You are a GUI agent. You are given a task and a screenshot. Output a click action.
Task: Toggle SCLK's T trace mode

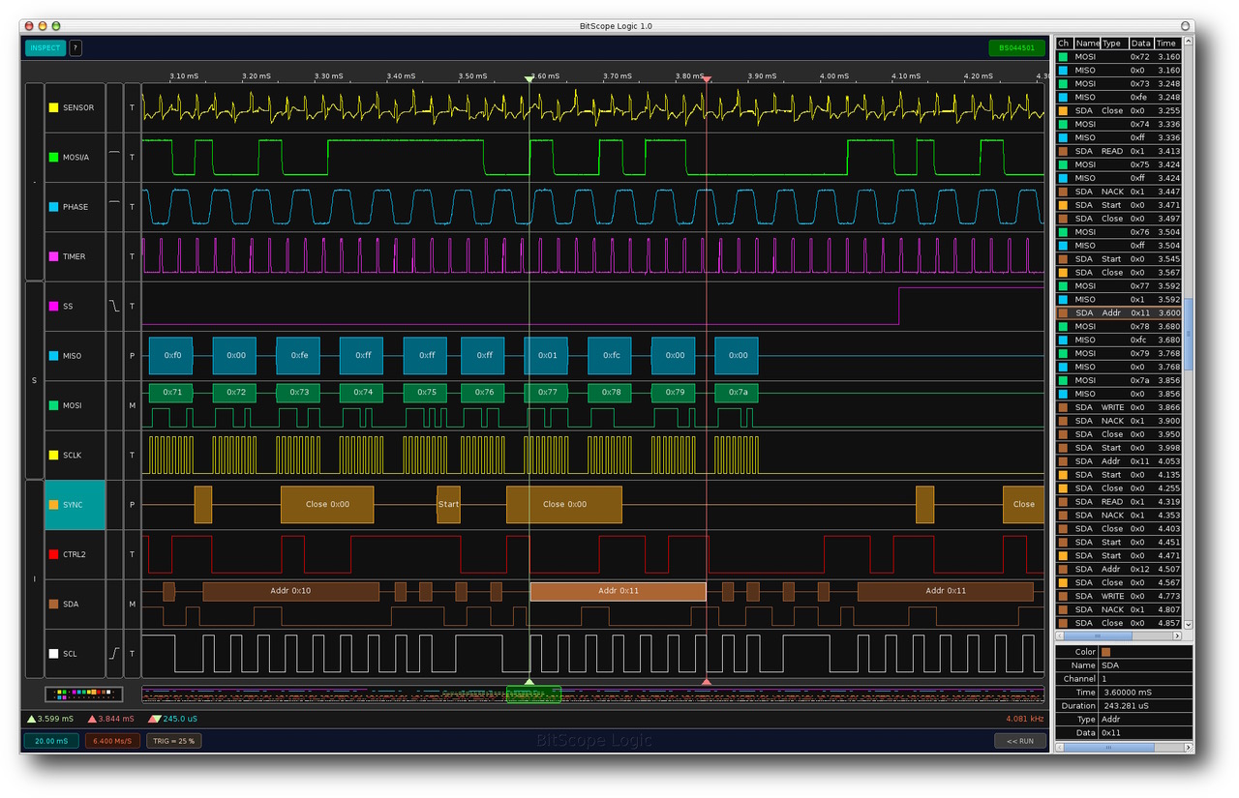point(132,455)
